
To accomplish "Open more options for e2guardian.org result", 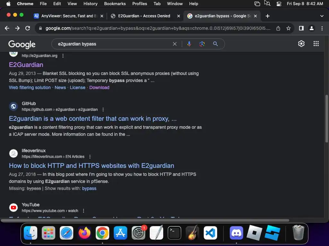I will click(63, 56).
